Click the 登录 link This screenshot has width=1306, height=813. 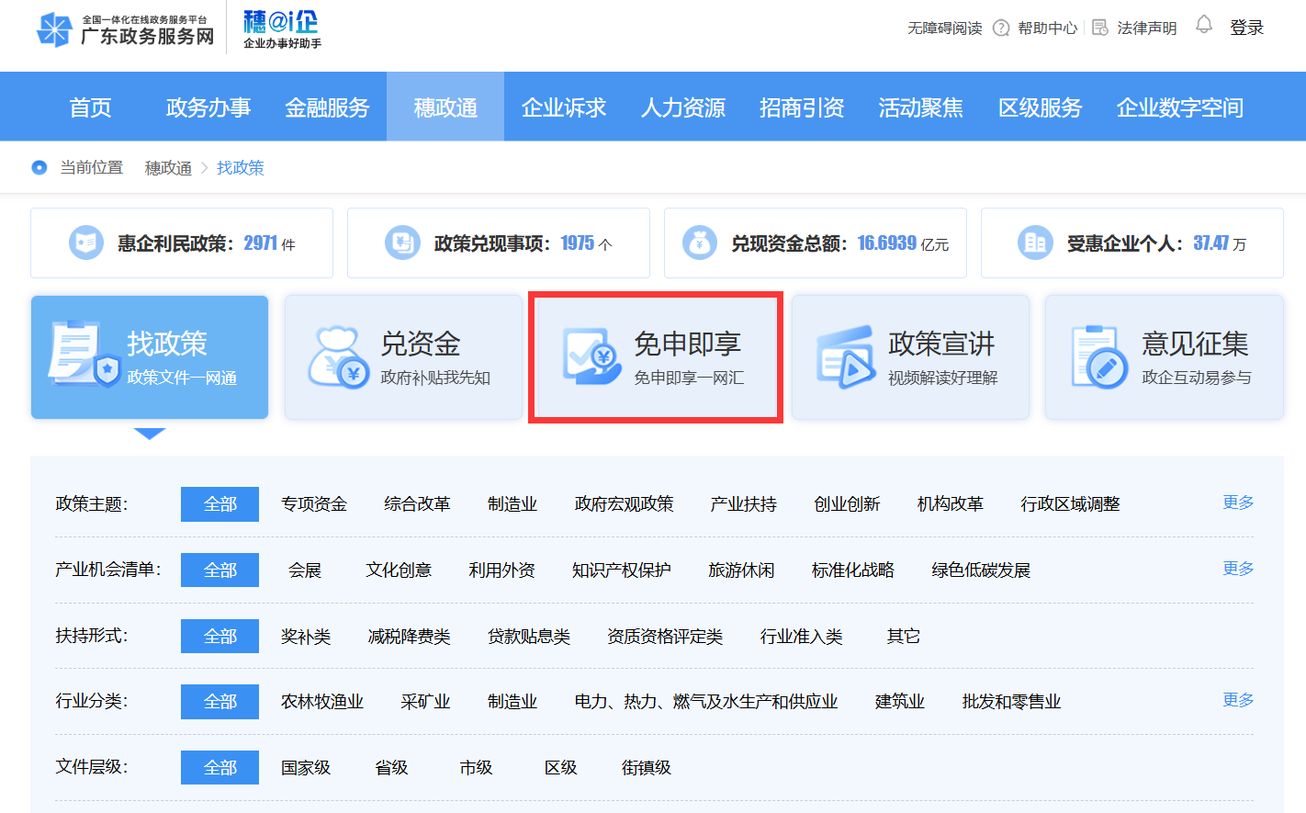(1246, 28)
